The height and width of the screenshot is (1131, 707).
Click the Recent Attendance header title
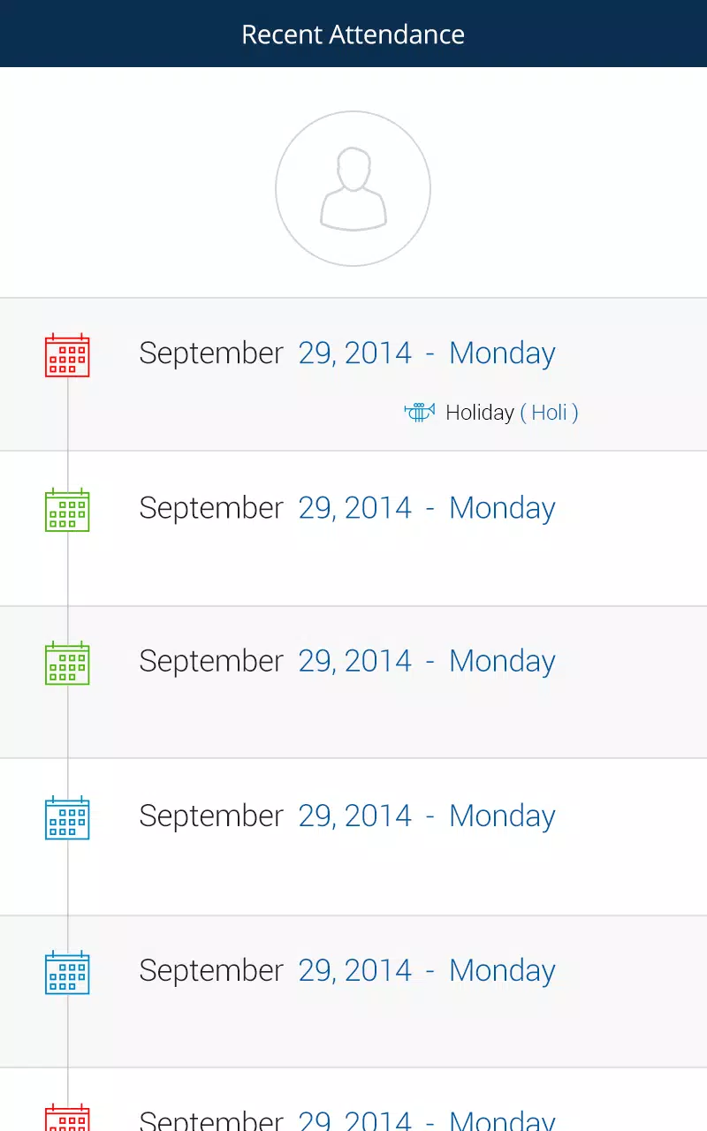click(353, 34)
